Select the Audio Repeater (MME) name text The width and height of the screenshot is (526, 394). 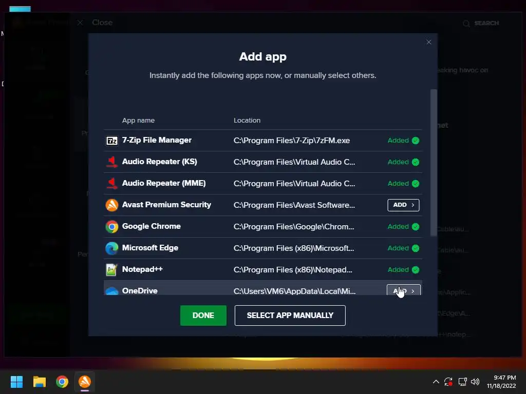(x=164, y=183)
